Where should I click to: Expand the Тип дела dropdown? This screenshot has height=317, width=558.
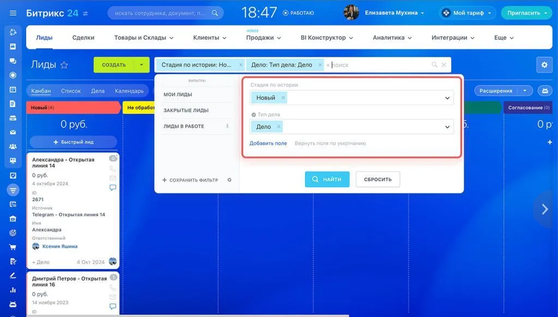tap(447, 127)
